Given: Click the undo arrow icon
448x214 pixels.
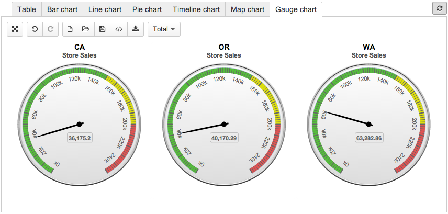Looking at the screenshot, I should tap(35, 29).
